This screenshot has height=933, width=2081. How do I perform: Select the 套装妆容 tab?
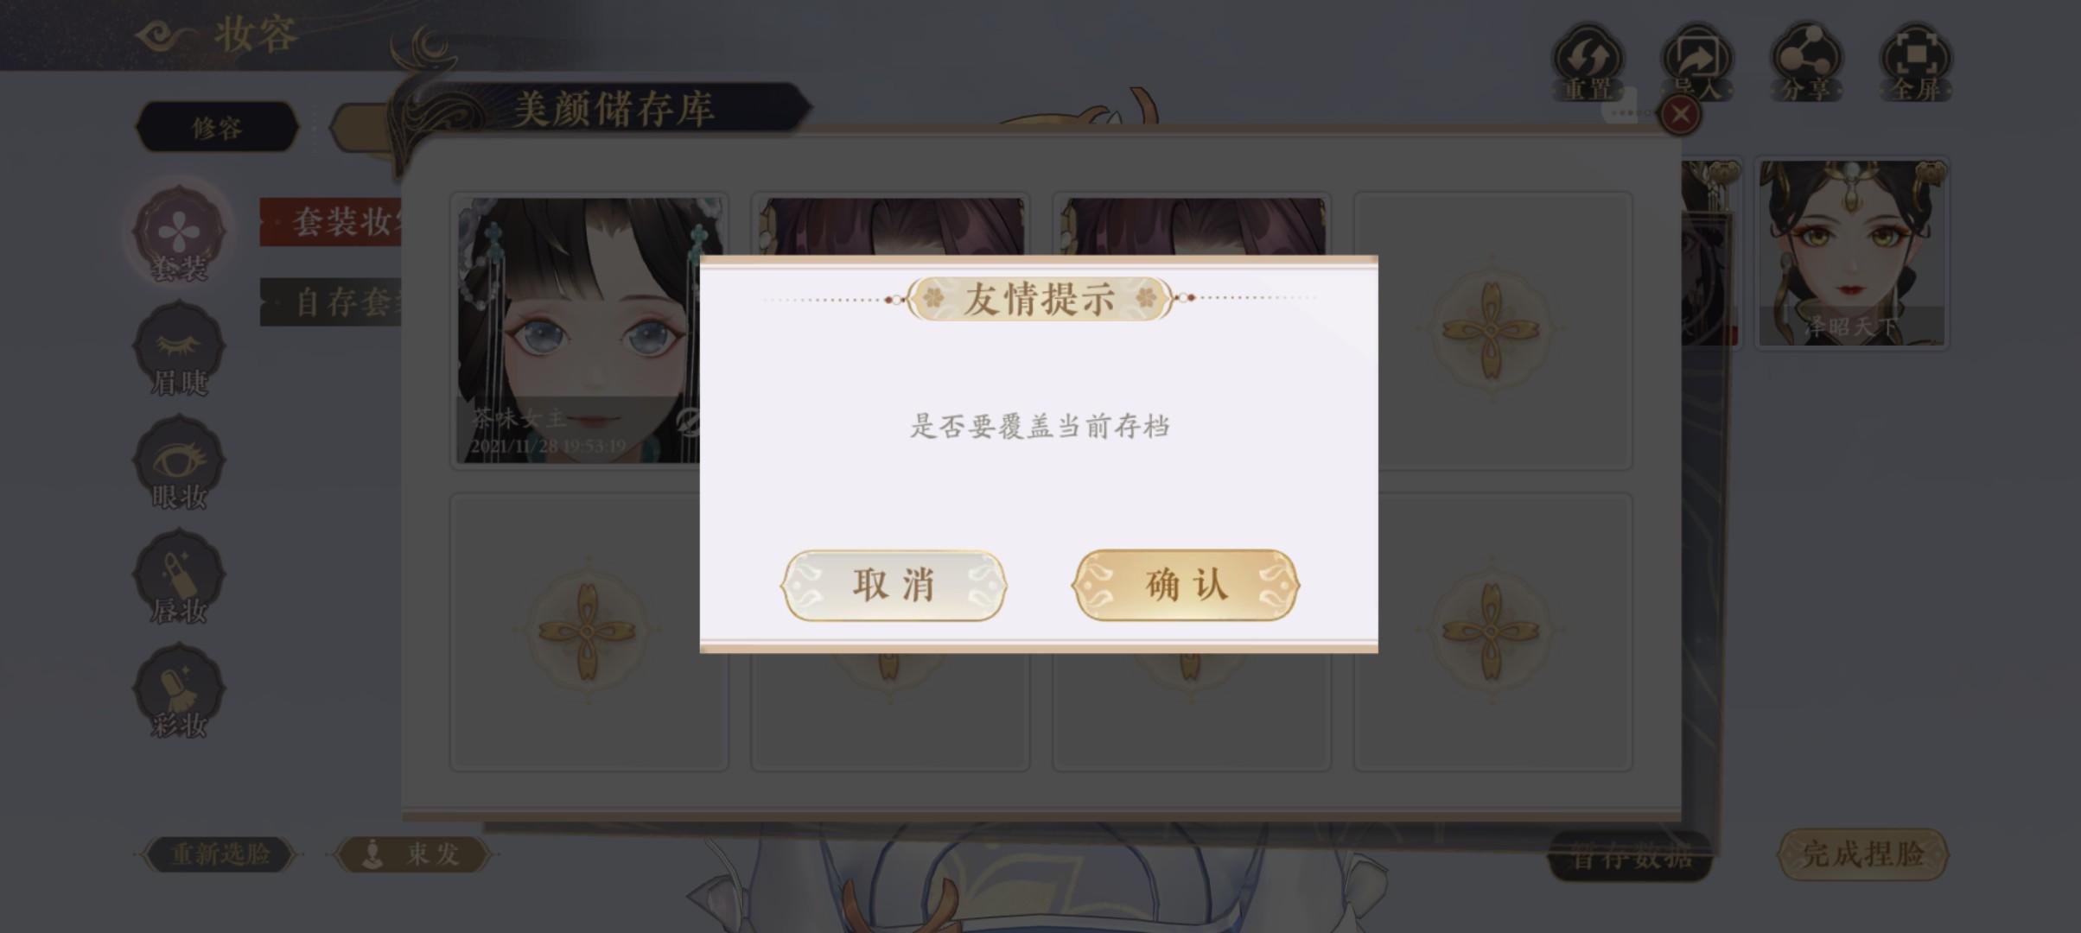[332, 222]
